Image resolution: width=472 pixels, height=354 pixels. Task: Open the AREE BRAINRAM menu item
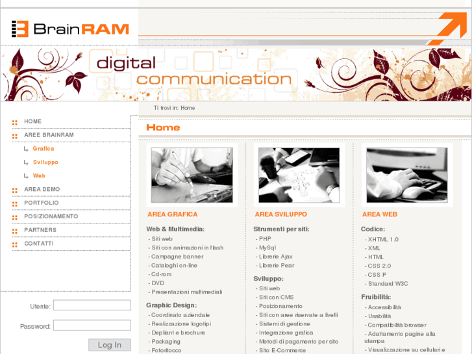coord(49,135)
